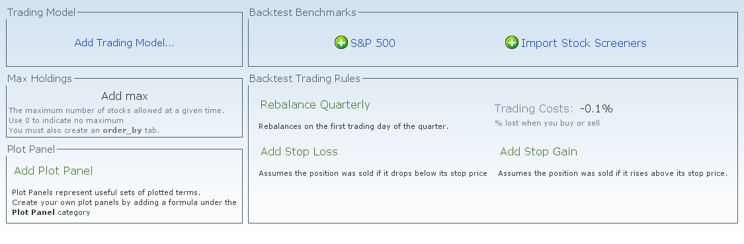This screenshot has height=244, width=744.
Task: Click the Trading Costs label
Action: [x=534, y=108]
